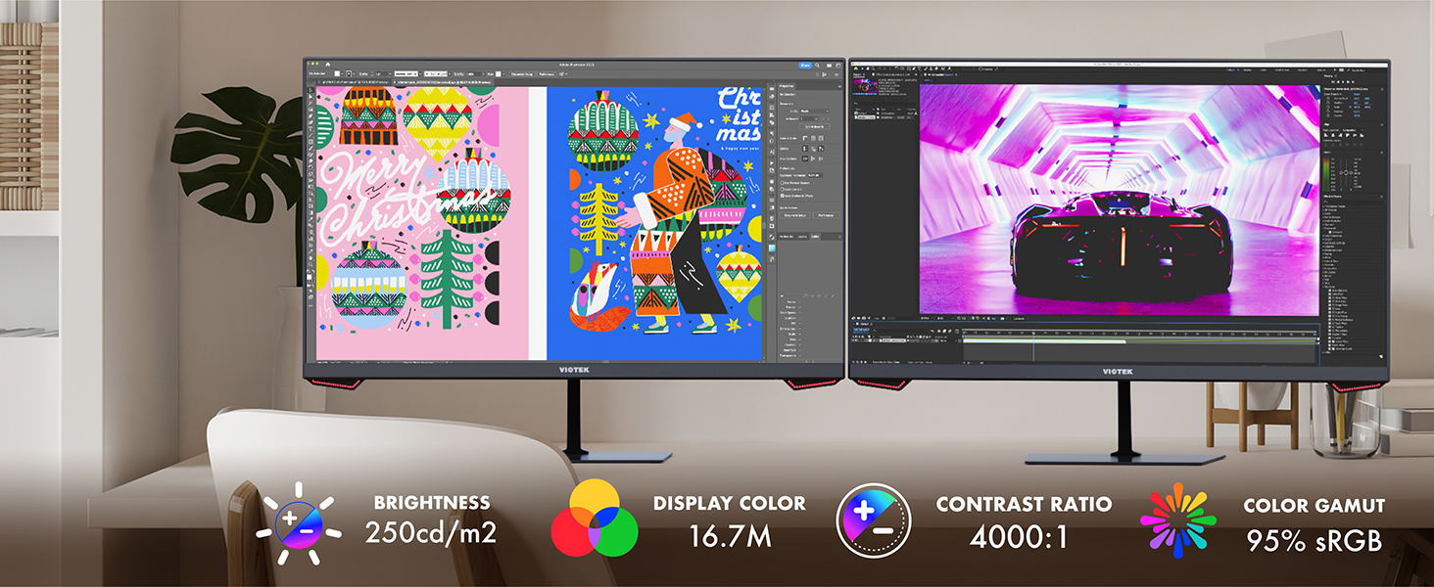Click Illustrator's fill color swatch in control bar

[x=337, y=73]
